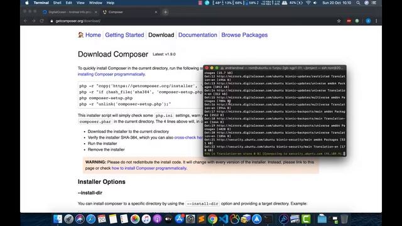This screenshot has width=402, height=226.
Task: Open Google Chrome from the Dock
Action: (212, 219)
